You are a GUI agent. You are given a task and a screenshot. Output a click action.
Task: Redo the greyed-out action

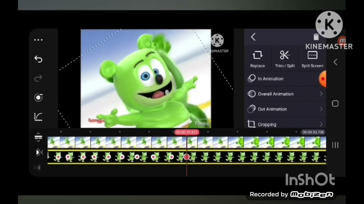click(38, 78)
